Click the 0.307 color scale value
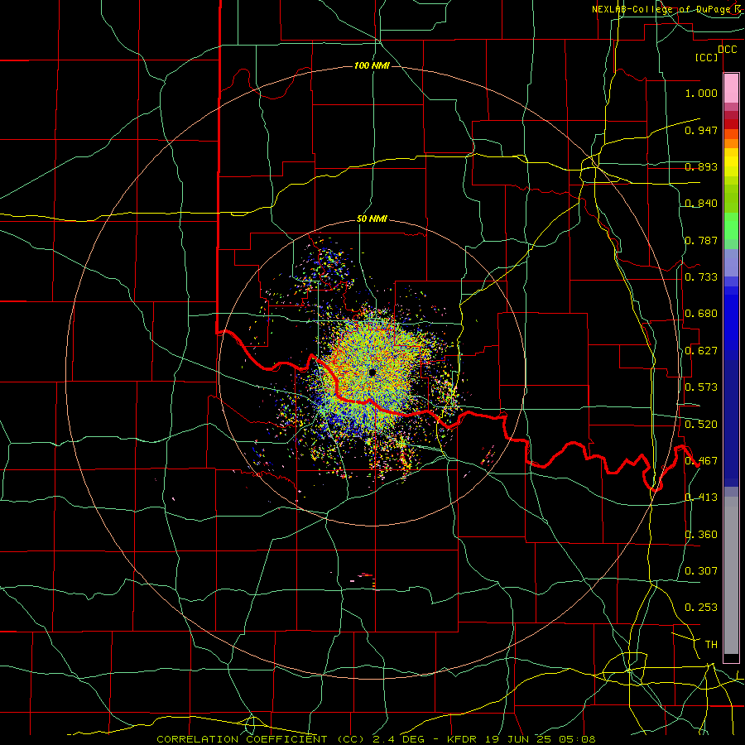 (x=701, y=571)
